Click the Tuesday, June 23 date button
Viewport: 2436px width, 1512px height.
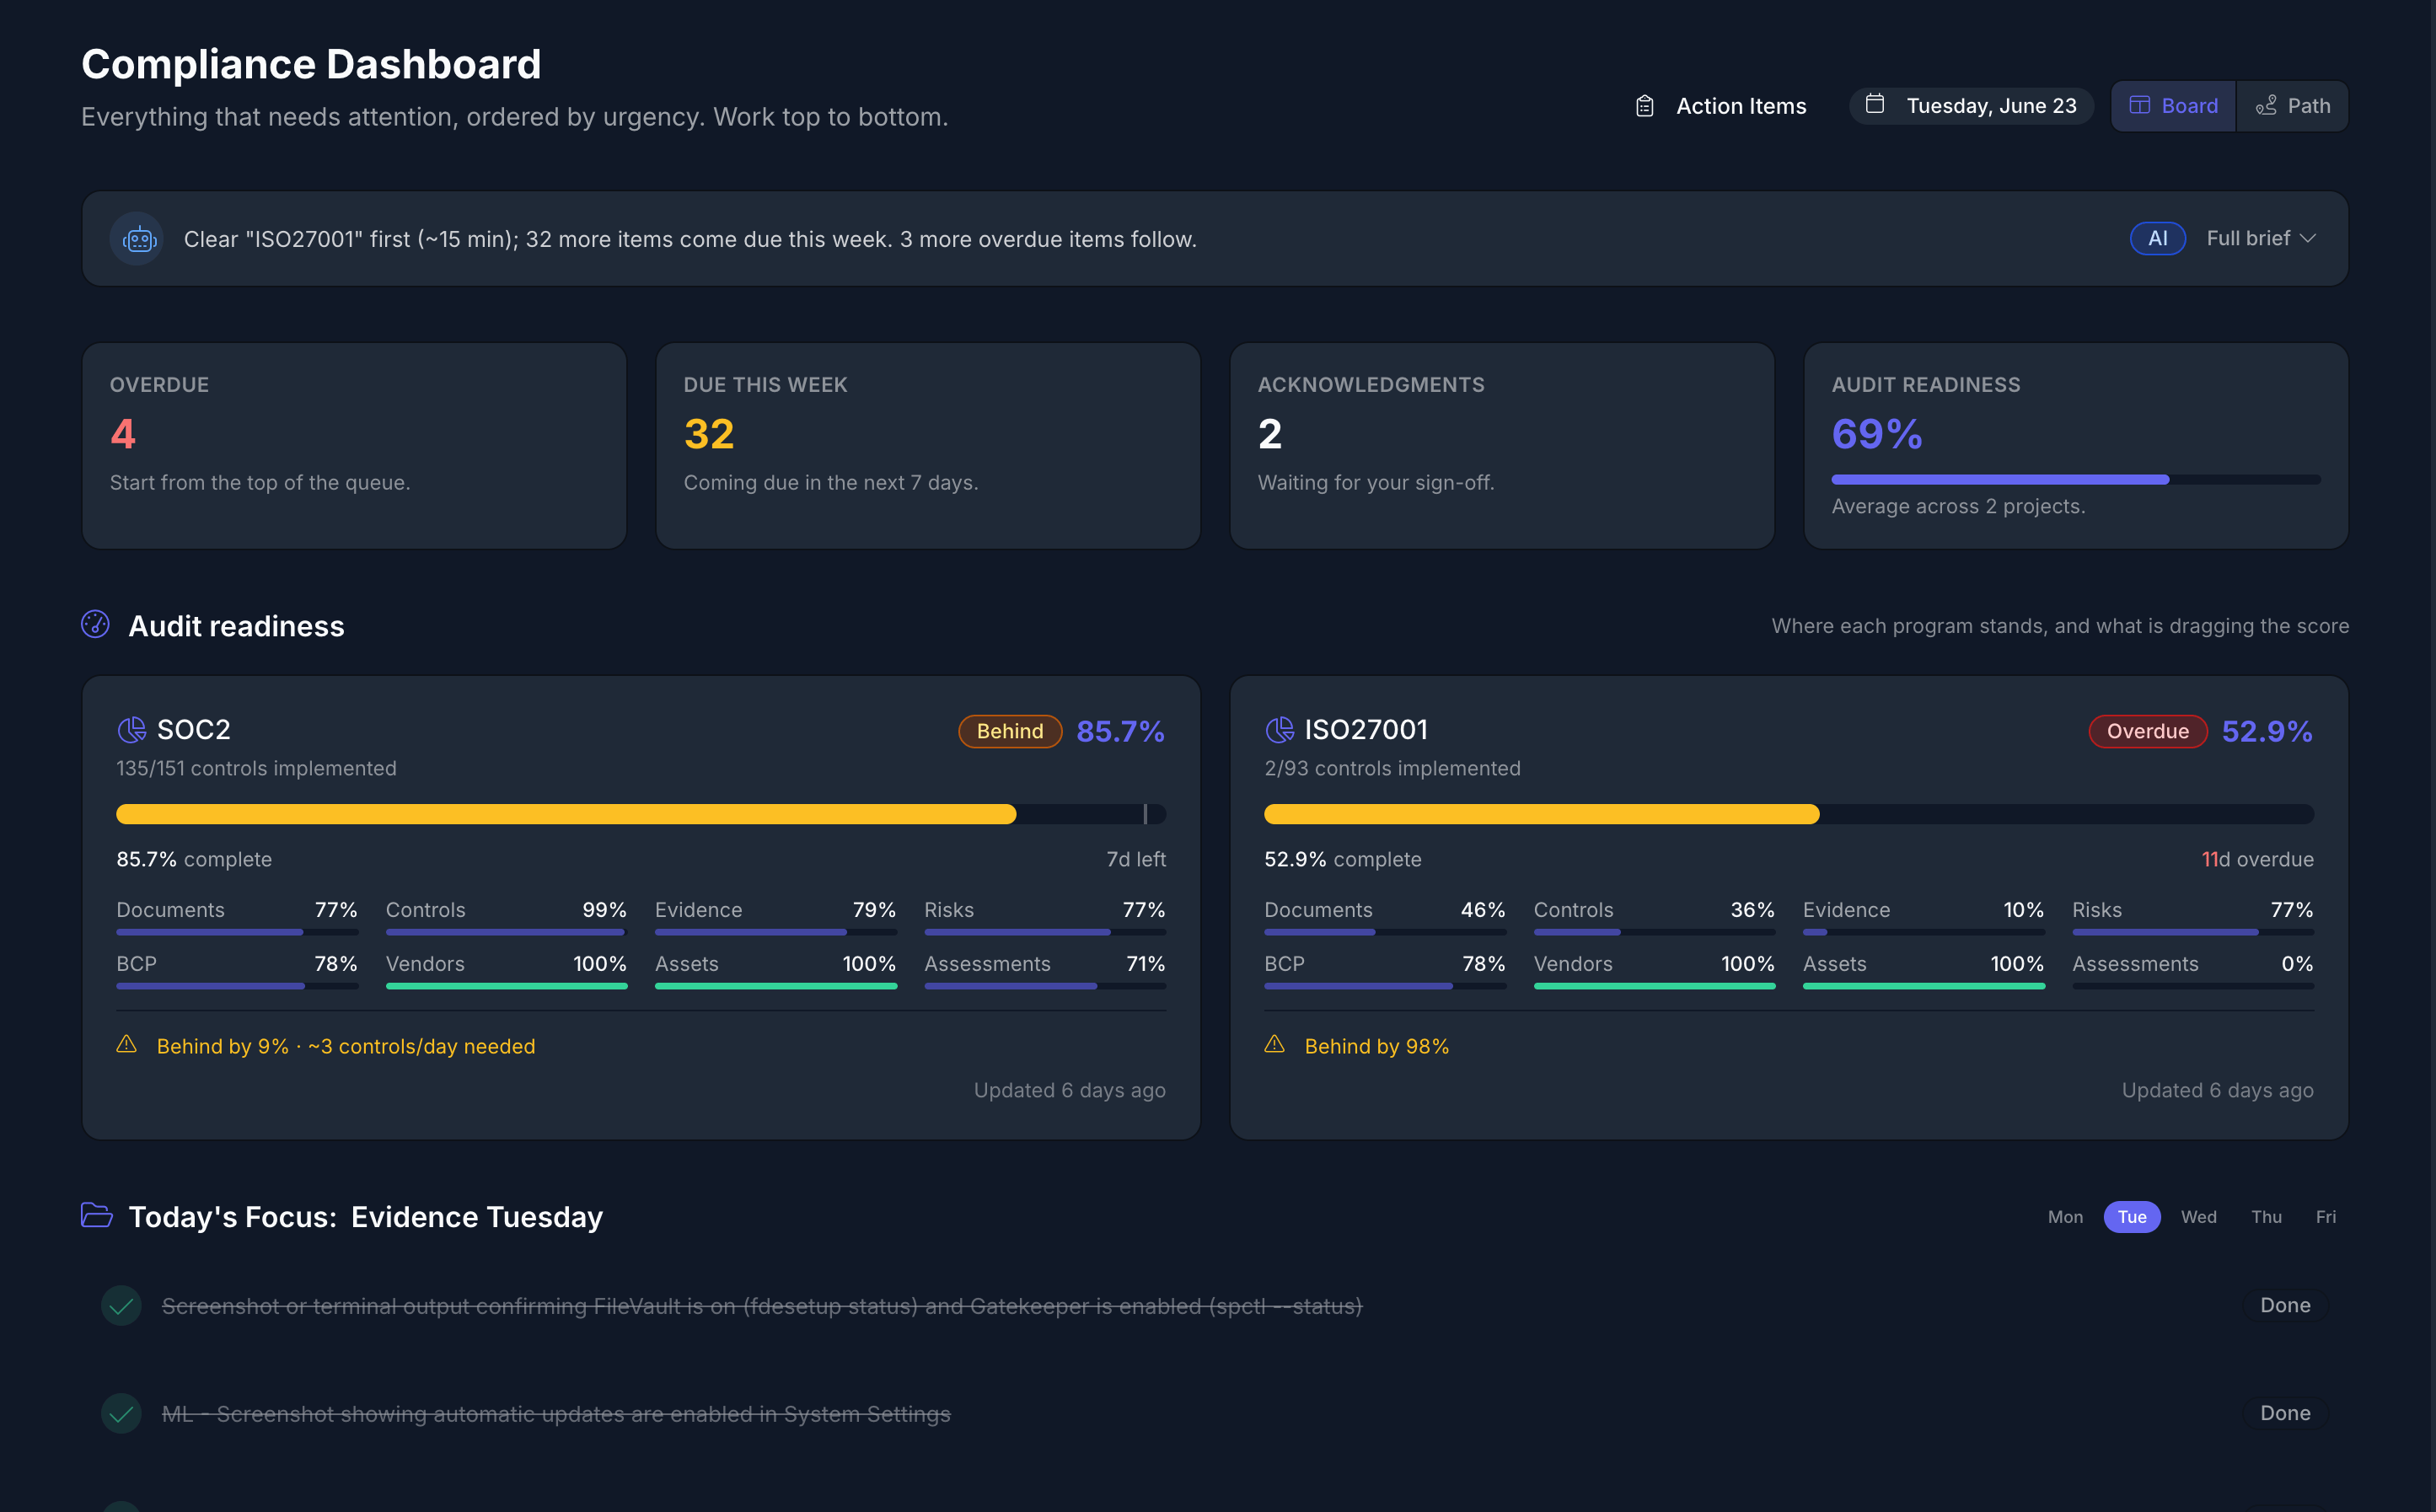(1971, 106)
